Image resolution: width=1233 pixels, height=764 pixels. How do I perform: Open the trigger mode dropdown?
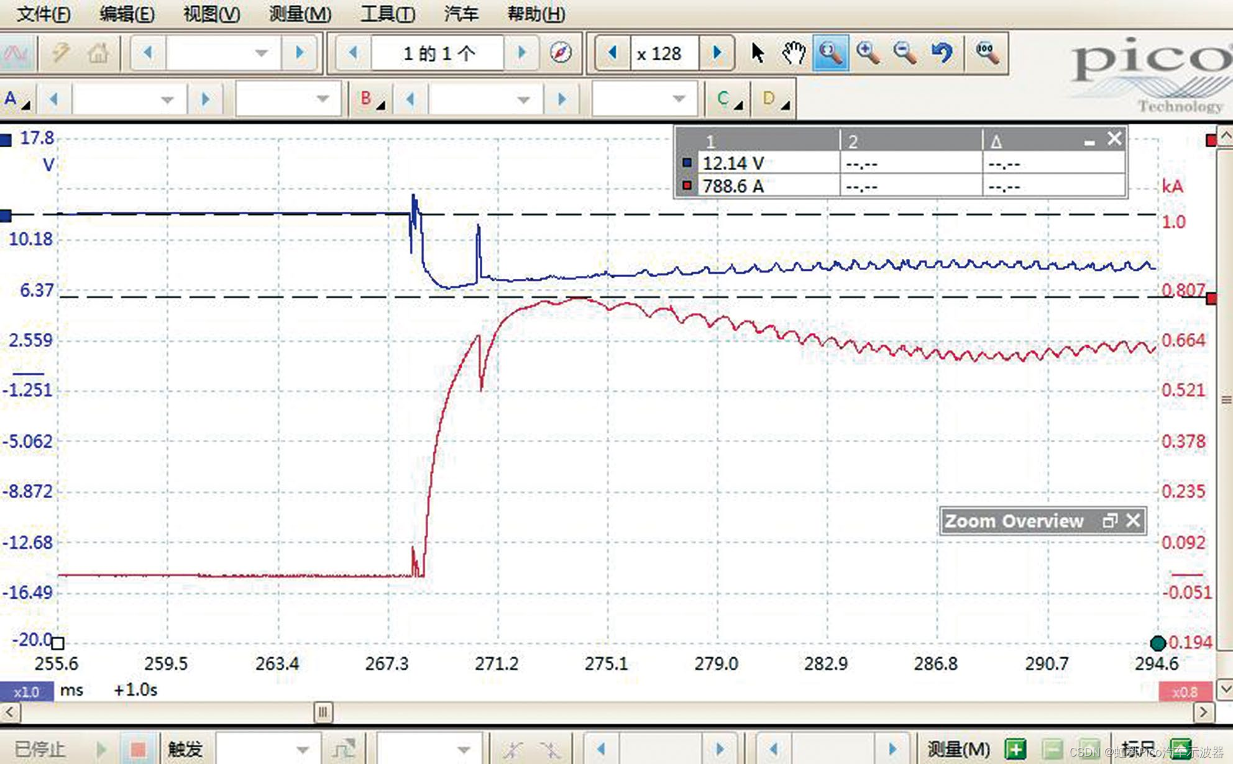pos(302,750)
